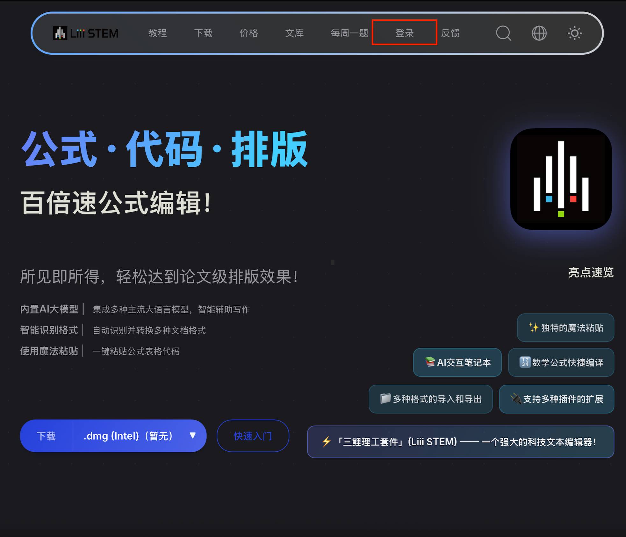
Task: Open the search magnifier icon
Action: pos(503,33)
